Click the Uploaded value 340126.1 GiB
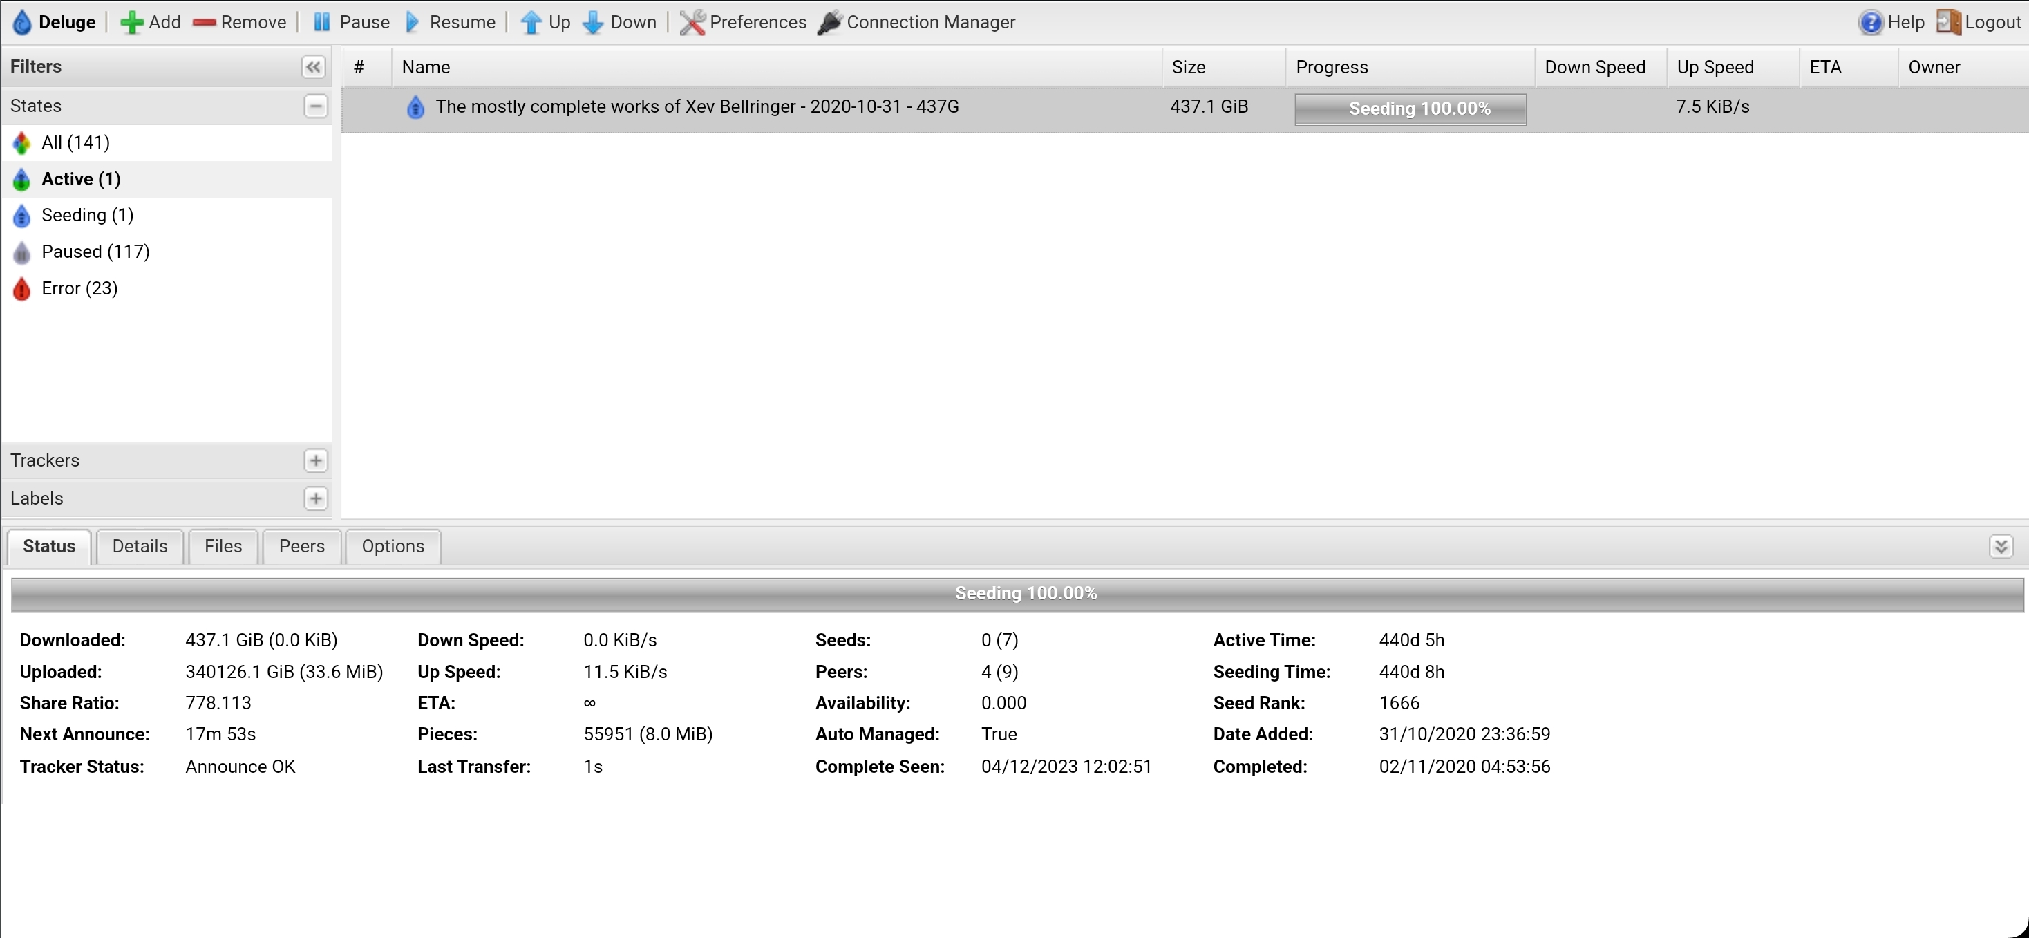This screenshot has height=938, width=2029. click(283, 672)
